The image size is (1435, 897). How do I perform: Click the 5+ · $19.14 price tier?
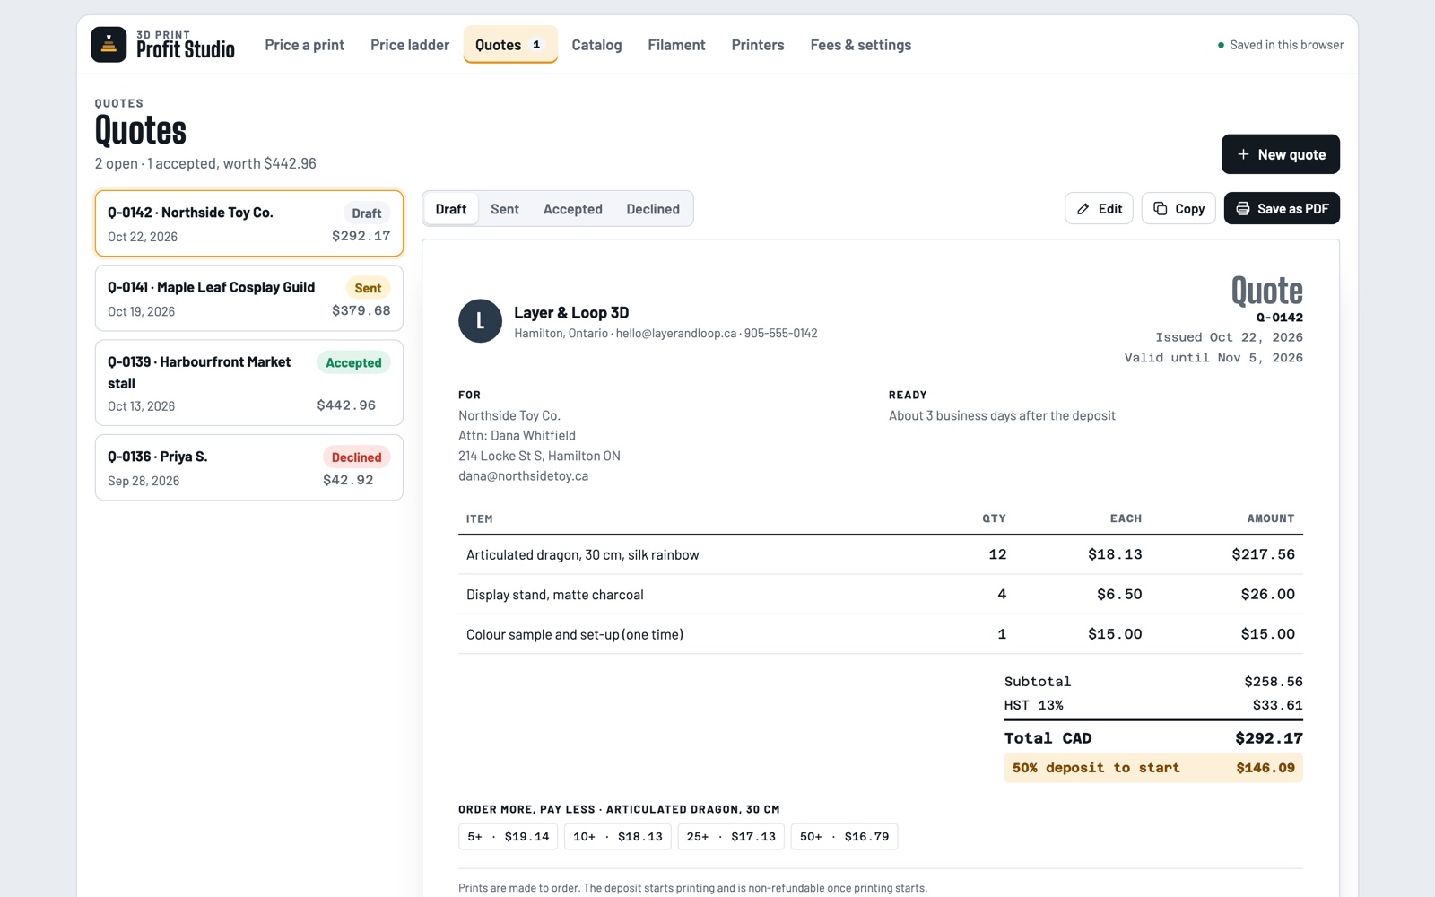pos(508,837)
